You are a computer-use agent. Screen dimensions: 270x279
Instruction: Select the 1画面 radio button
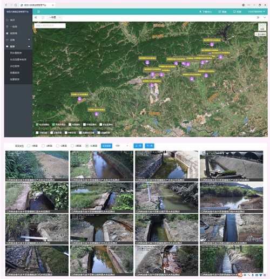[29, 146]
